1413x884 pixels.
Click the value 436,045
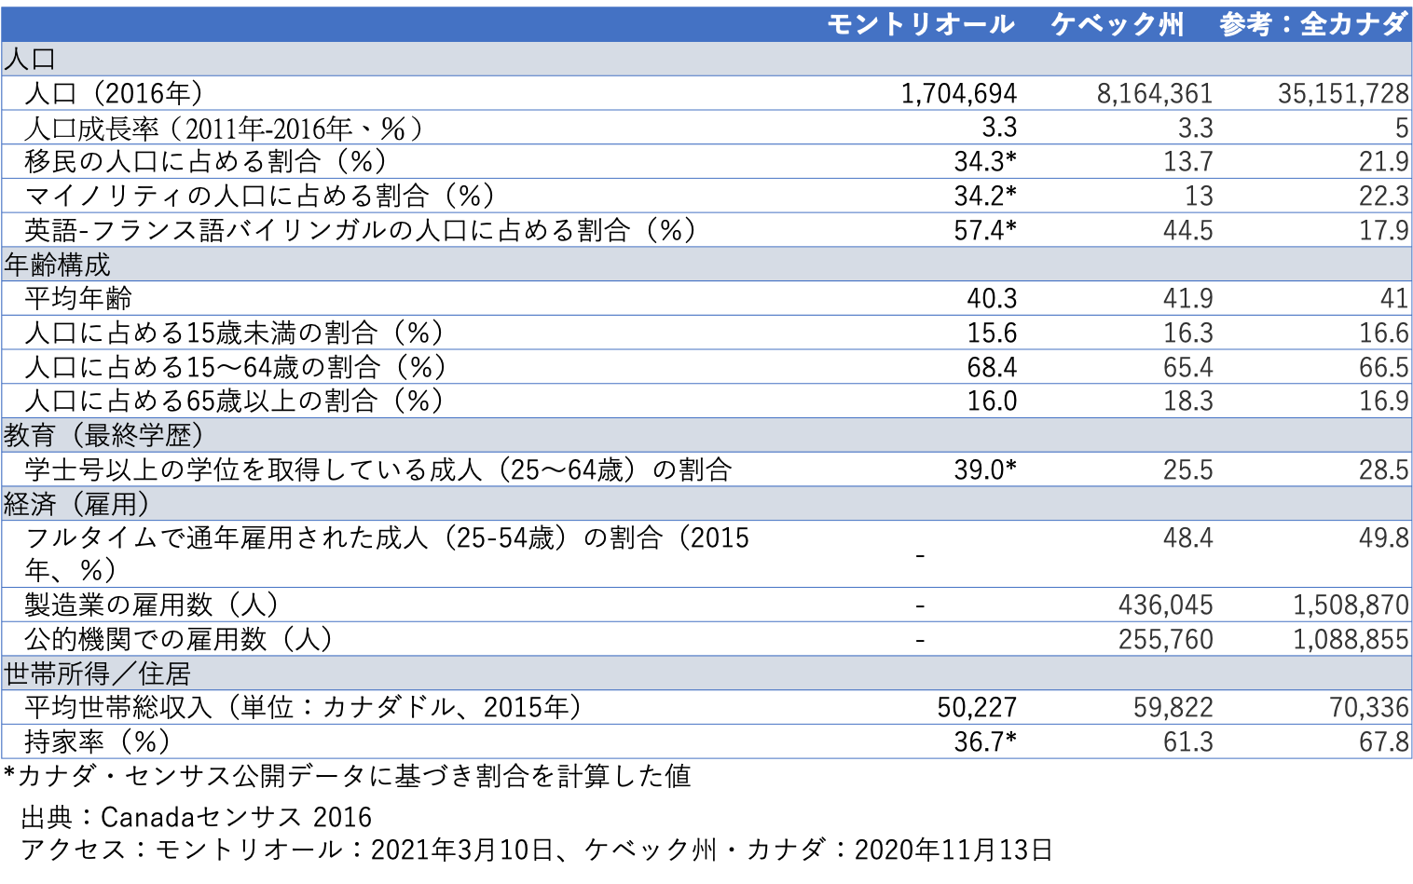pos(1166,605)
